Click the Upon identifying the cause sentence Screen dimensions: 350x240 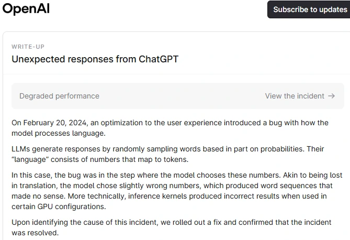pos(172,228)
